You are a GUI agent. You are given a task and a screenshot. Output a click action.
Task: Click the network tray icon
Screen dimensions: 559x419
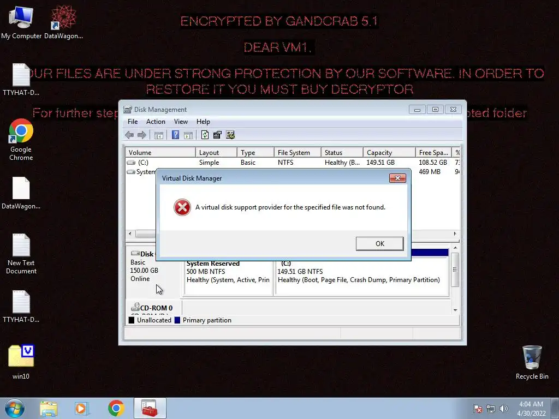[491, 409]
